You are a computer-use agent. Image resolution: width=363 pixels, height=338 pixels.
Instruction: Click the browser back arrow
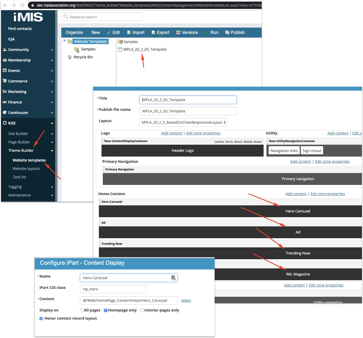point(5,5)
